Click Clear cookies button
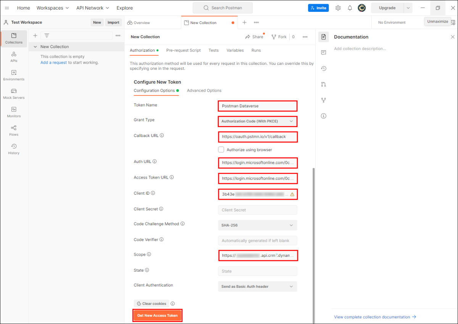Image resolution: width=458 pixels, height=324 pixels. point(152,304)
